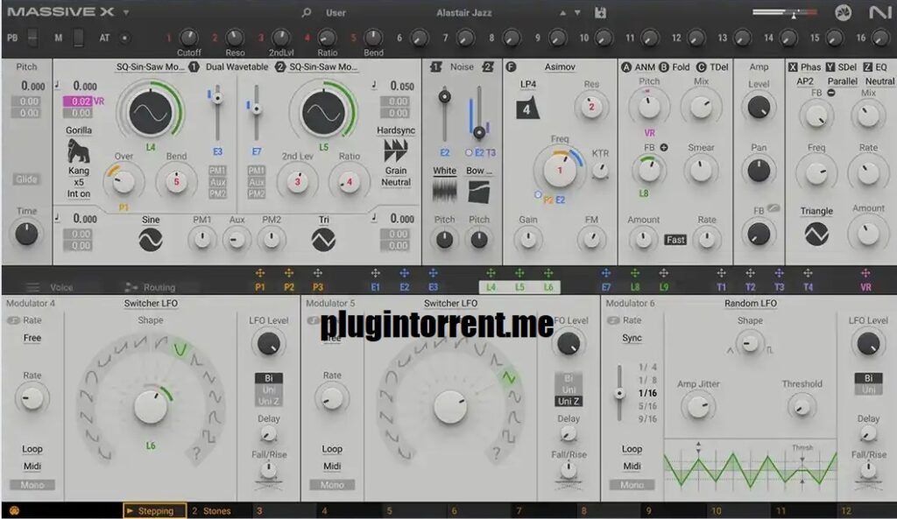
Task: Select the Bow noise waveform thumbnail
Action: [x=479, y=192]
